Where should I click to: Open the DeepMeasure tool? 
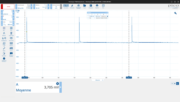4,39
